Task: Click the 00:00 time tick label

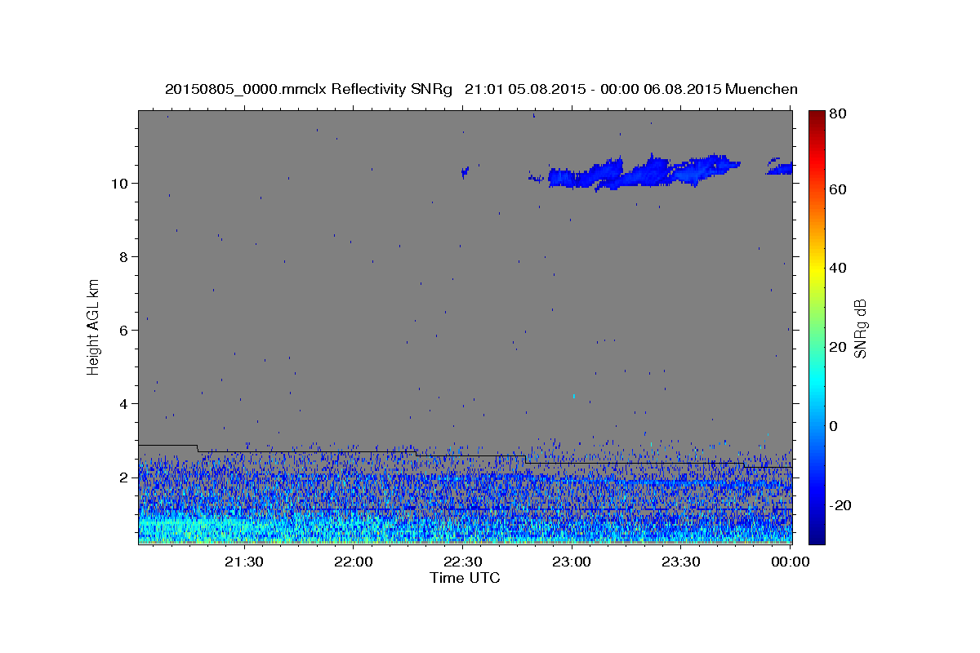Action: (x=790, y=562)
